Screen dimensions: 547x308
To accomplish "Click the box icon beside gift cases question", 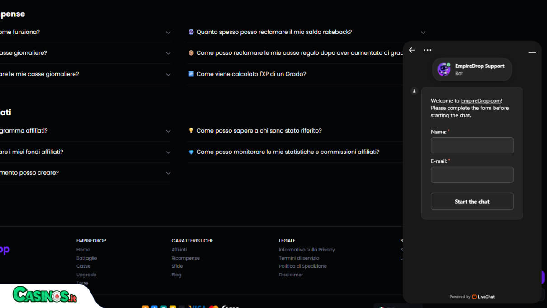I will click(191, 53).
